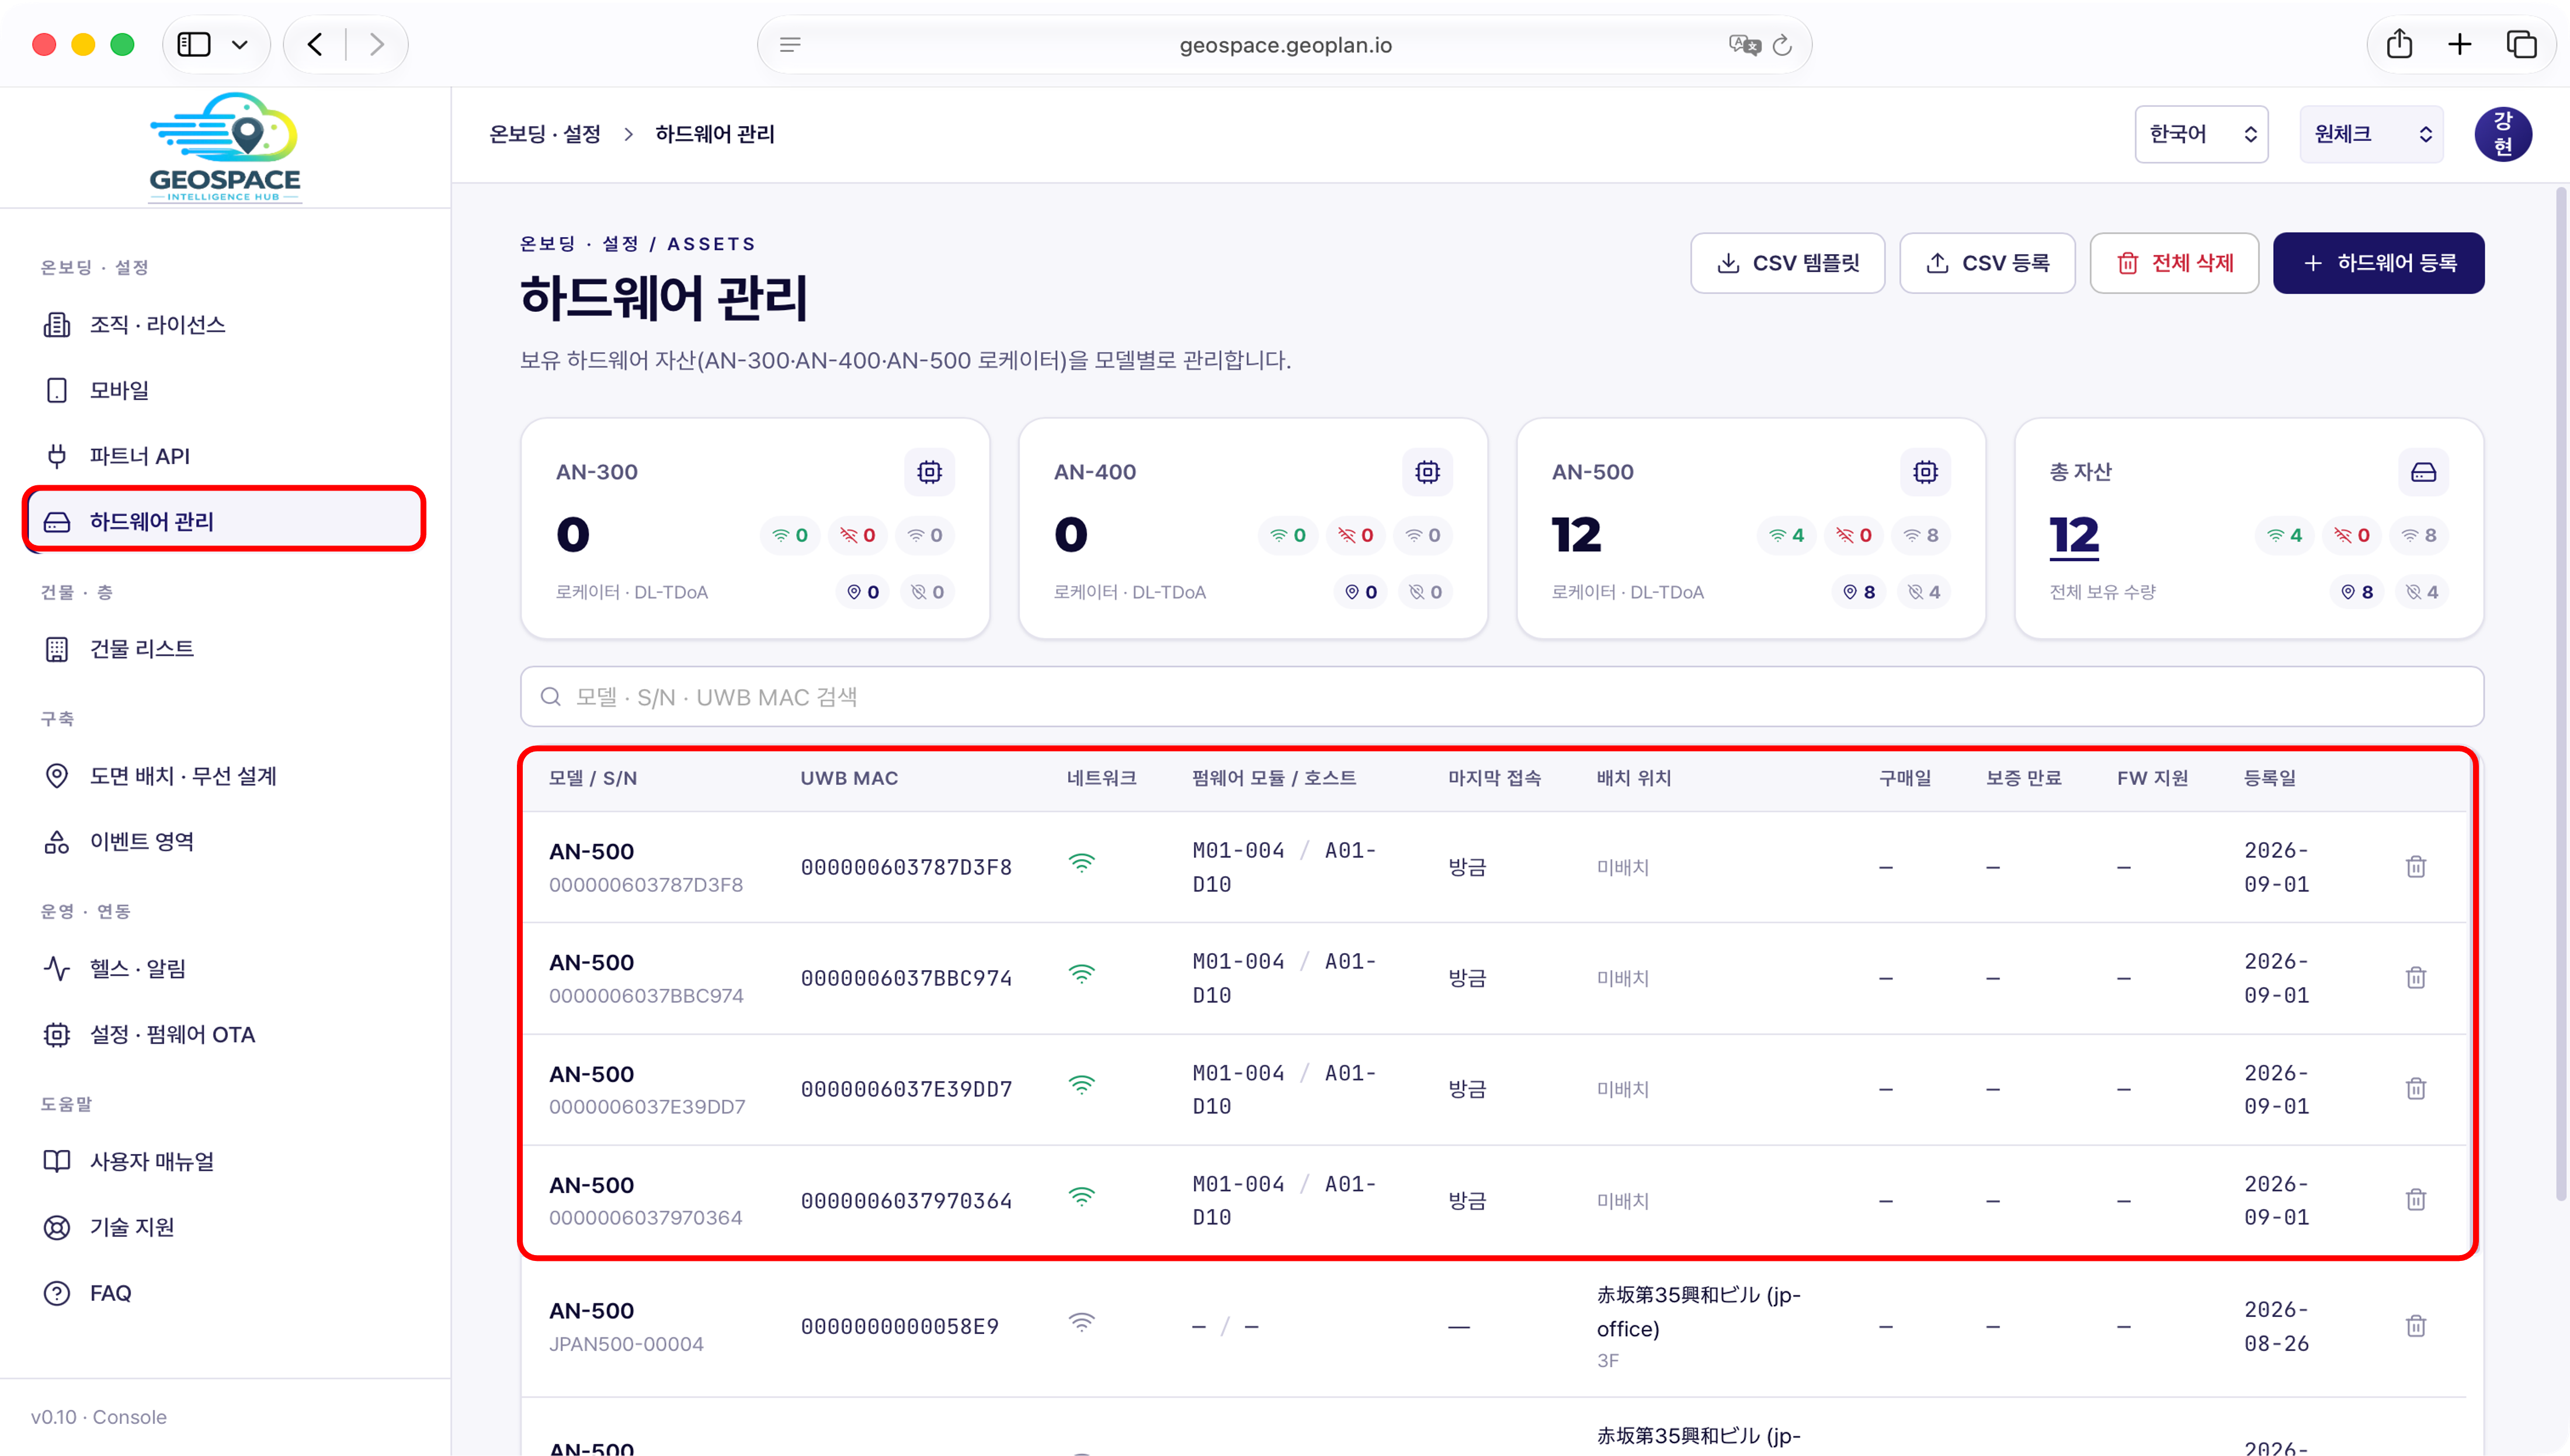Open 이벤트 영역 in the sidebar
This screenshot has width=2570, height=1456.
tap(224, 842)
